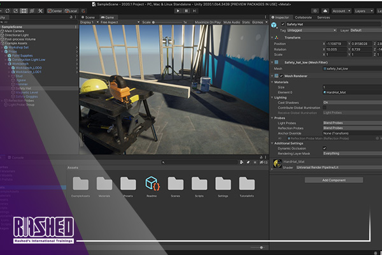This screenshot has width=382, height=255.
Task: Click the Add Component button
Action: tap(334, 180)
